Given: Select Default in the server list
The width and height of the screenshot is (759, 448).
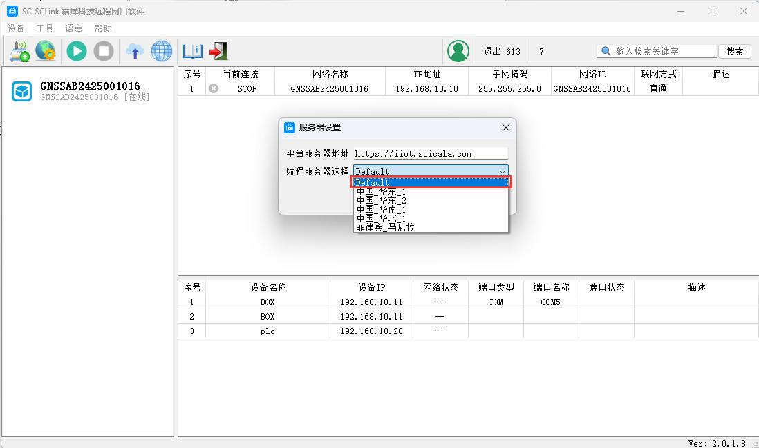Looking at the screenshot, I should click(x=431, y=182).
